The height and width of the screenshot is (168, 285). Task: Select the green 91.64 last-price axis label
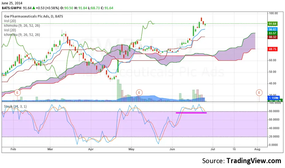[272, 24]
